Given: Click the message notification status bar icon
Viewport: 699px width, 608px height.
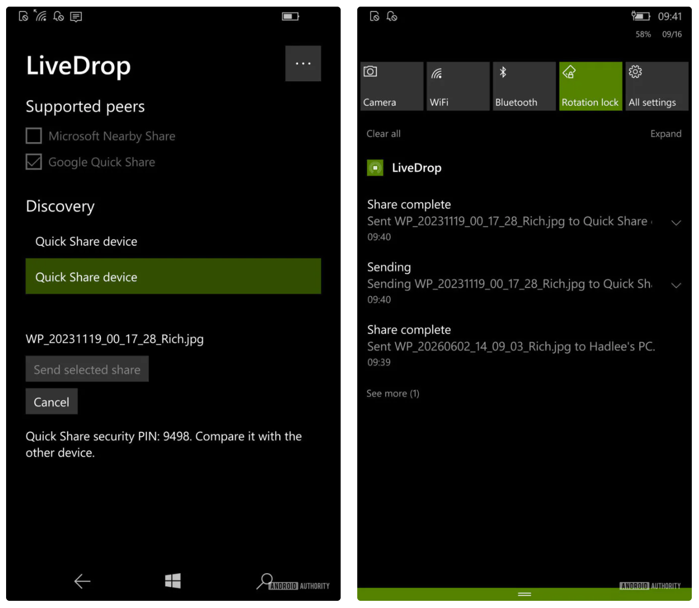Looking at the screenshot, I should (x=76, y=17).
